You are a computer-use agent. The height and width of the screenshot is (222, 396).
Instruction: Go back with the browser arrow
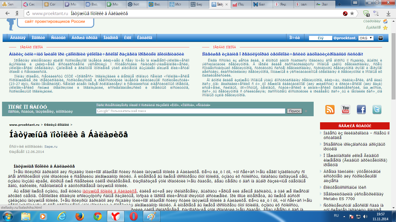(7, 14)
